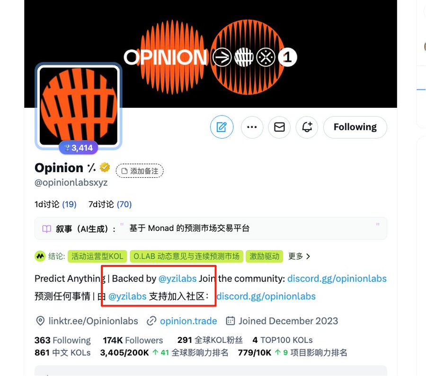Click the edit note pencil icon
Image resolution: width=426 pixels, height=376 pixels.
(222, 127)
